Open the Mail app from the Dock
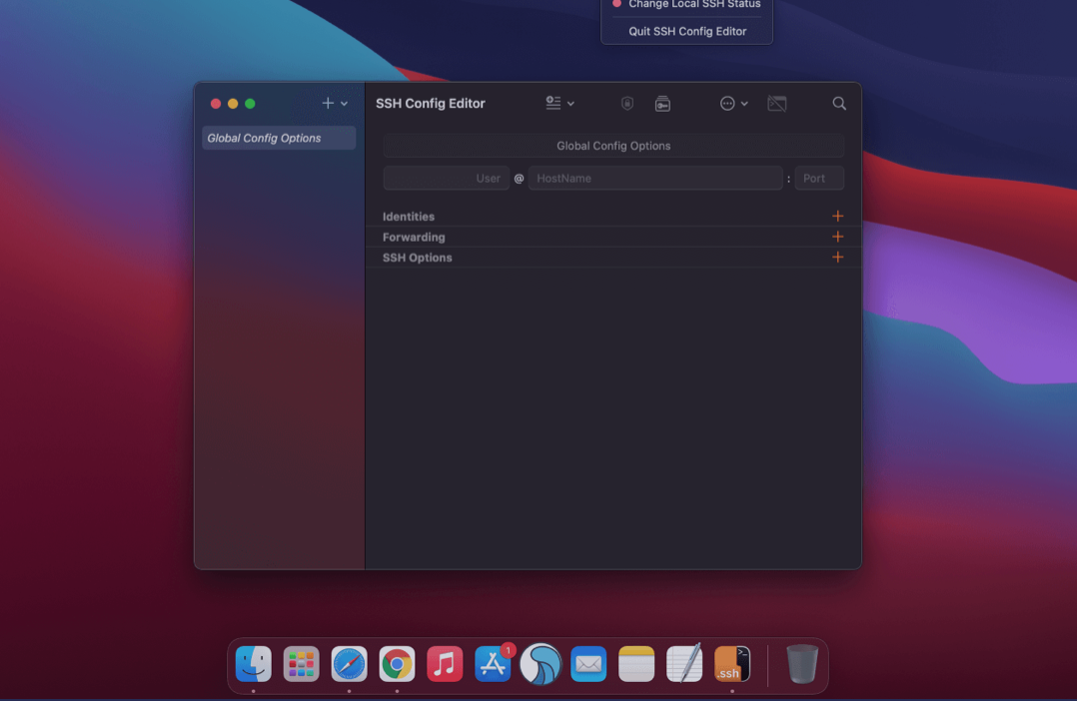This screenshot has width=1077, height=701. [588, 664]
